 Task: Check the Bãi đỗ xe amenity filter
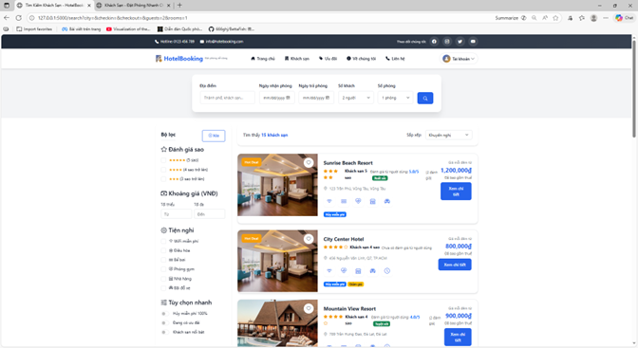point(163,288)
